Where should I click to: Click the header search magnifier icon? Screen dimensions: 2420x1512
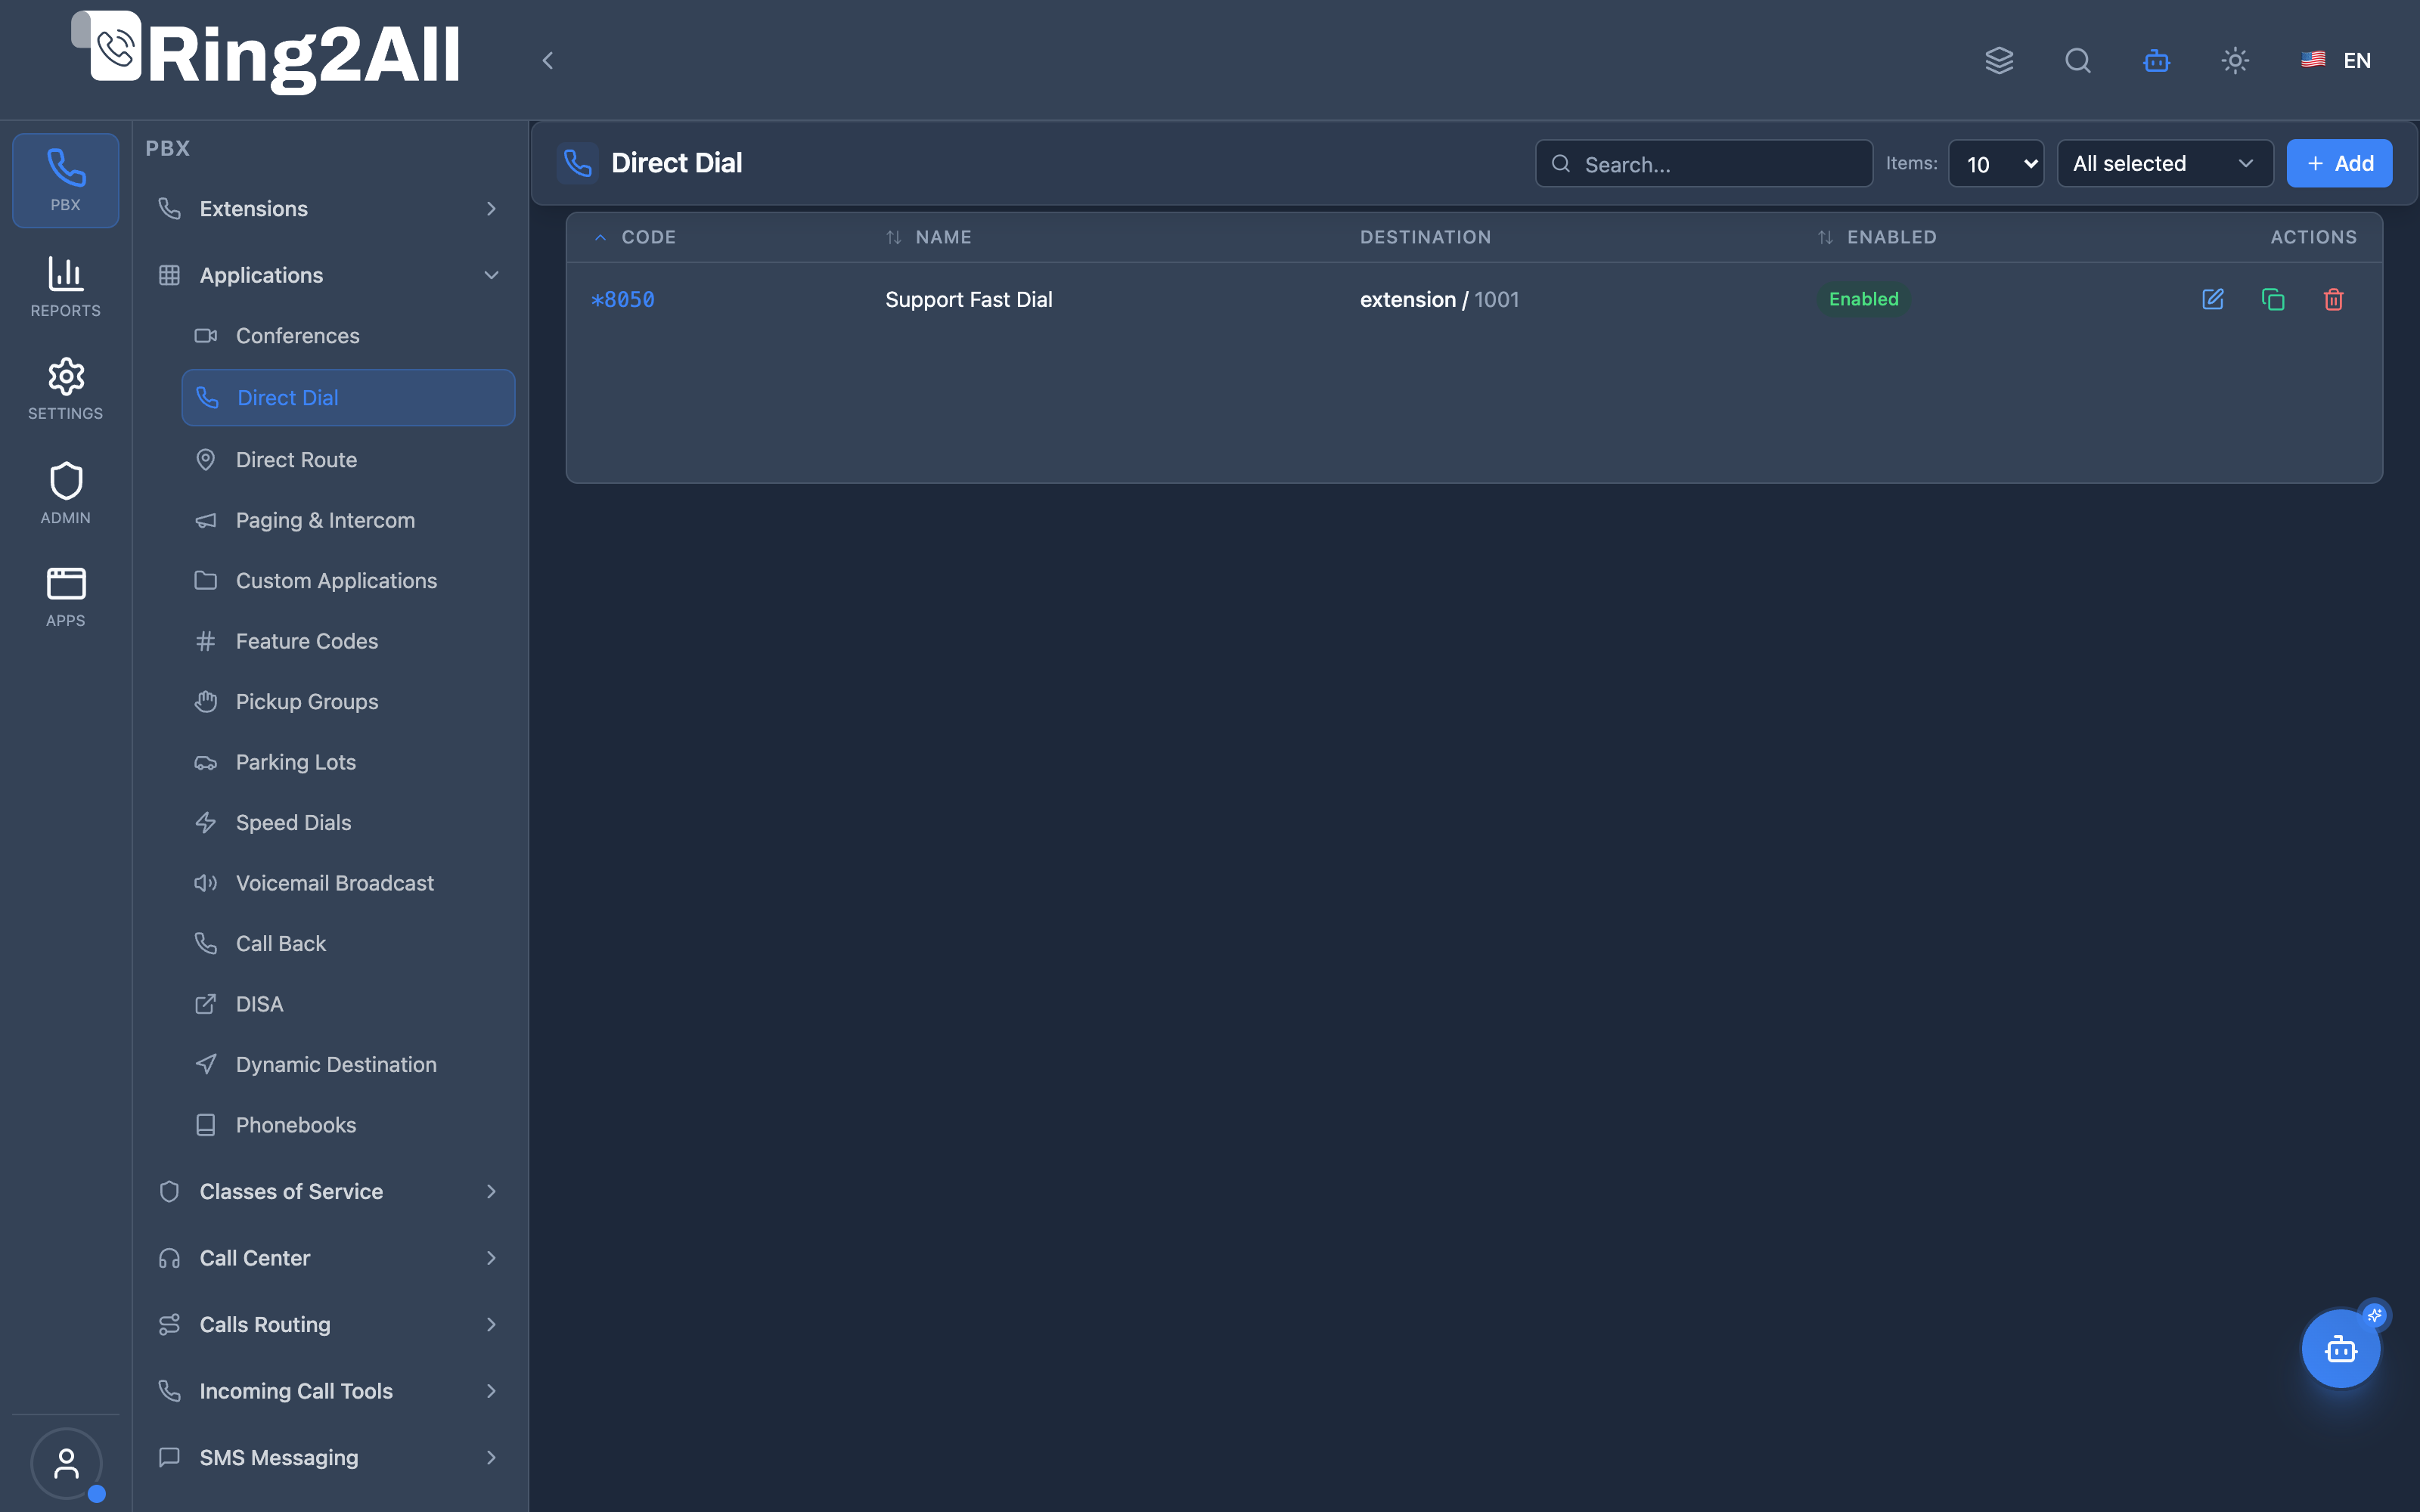coord(2078,60)
